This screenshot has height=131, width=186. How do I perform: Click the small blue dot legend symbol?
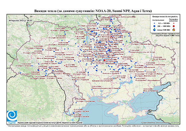pos(155,23)
